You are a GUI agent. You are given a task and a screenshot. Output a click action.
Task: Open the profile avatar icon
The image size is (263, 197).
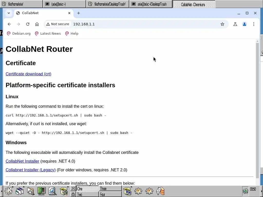click(x=245, y=24)
